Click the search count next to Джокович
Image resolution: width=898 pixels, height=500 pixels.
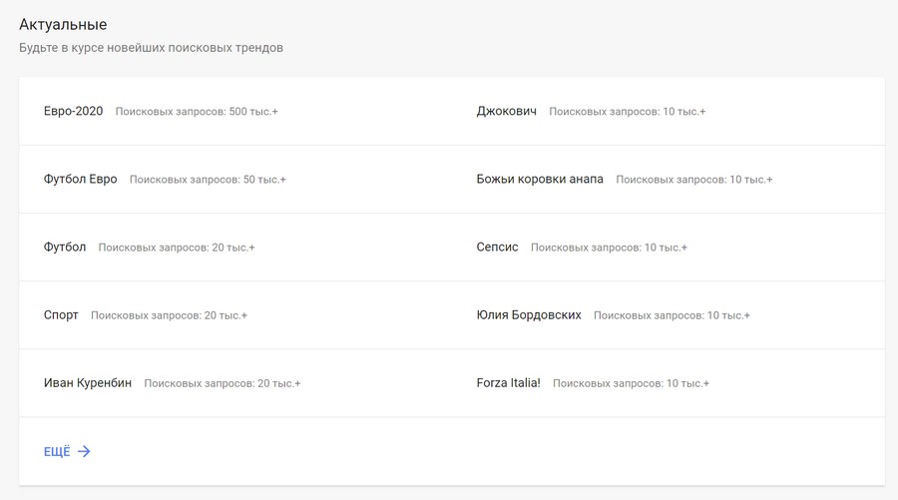pos(628,112)
